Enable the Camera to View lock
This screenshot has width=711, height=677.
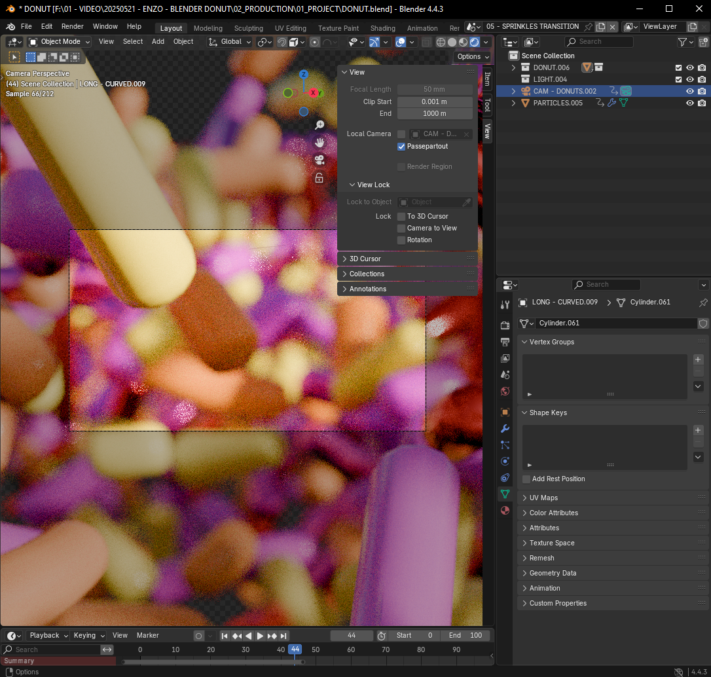401,228
